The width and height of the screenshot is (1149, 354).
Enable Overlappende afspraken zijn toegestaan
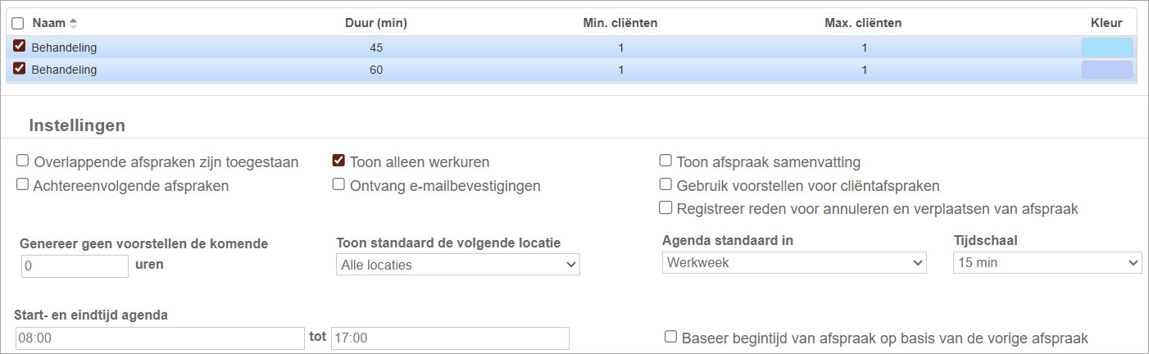coord(23,161)
